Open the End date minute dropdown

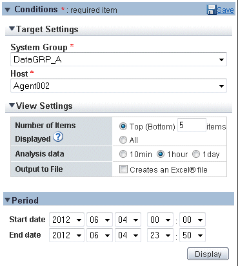click(x=192, y=235)
